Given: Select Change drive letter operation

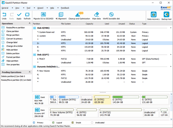Looking at the screenshot, I should [x=12, y=46].
